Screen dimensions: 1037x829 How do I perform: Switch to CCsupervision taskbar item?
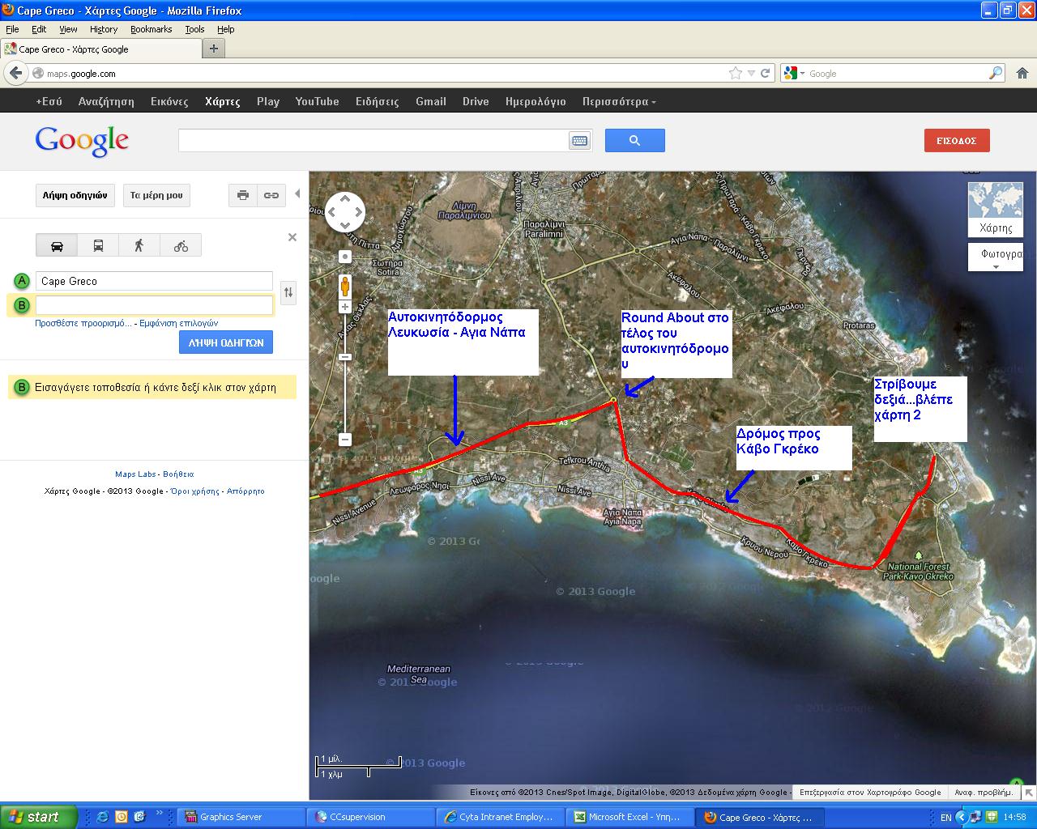click(371, 817)
